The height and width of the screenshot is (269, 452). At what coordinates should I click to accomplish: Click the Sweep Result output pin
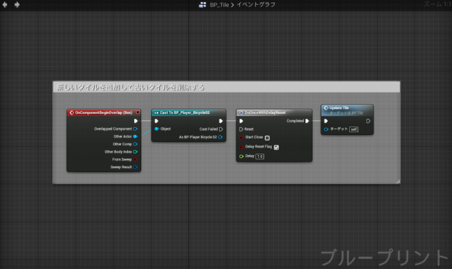click(x=135, y=167)
